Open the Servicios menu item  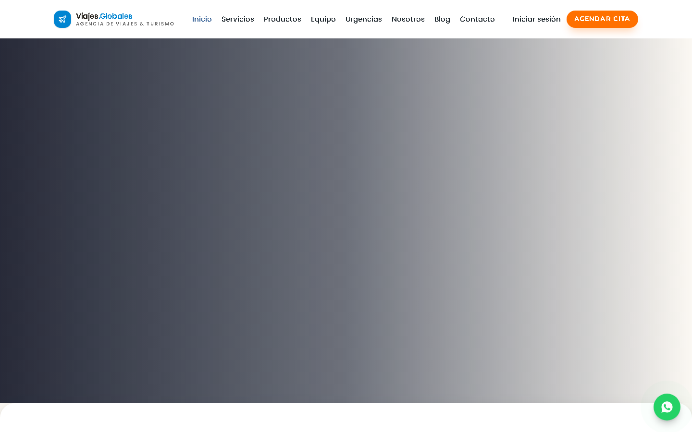tap(238, 19)
